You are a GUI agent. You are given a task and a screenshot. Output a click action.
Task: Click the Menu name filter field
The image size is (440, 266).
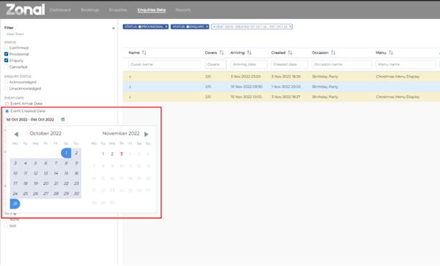tap(406, 64)
